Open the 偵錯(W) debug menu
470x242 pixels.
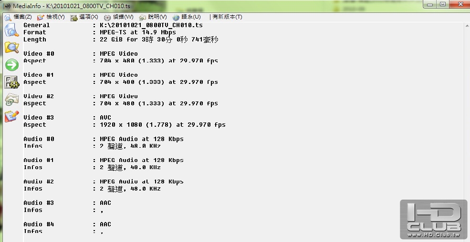(x=123, y=17)
